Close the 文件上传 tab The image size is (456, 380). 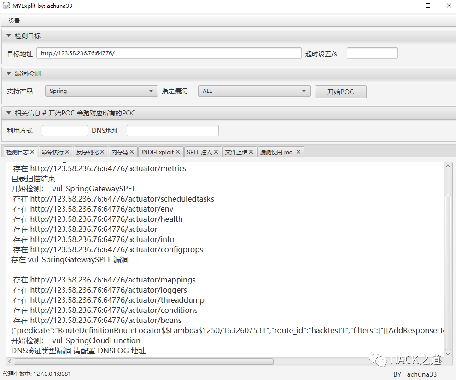(x=251, y=152)
